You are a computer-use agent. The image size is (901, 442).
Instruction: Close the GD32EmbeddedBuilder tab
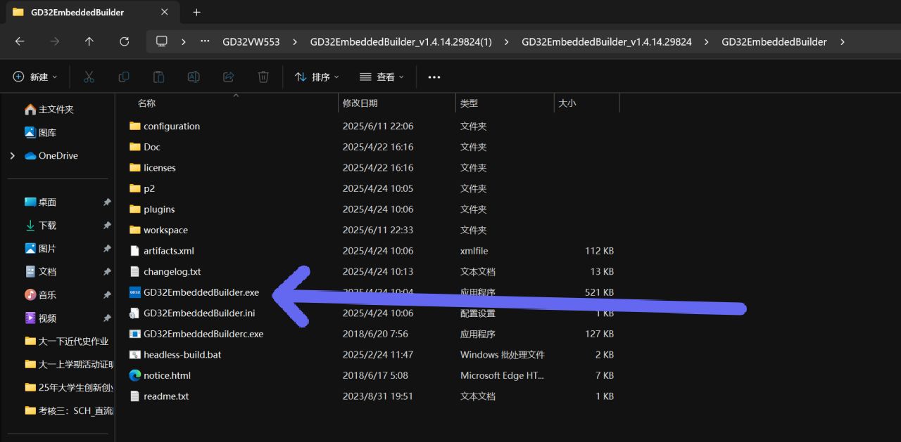point(165,12)
